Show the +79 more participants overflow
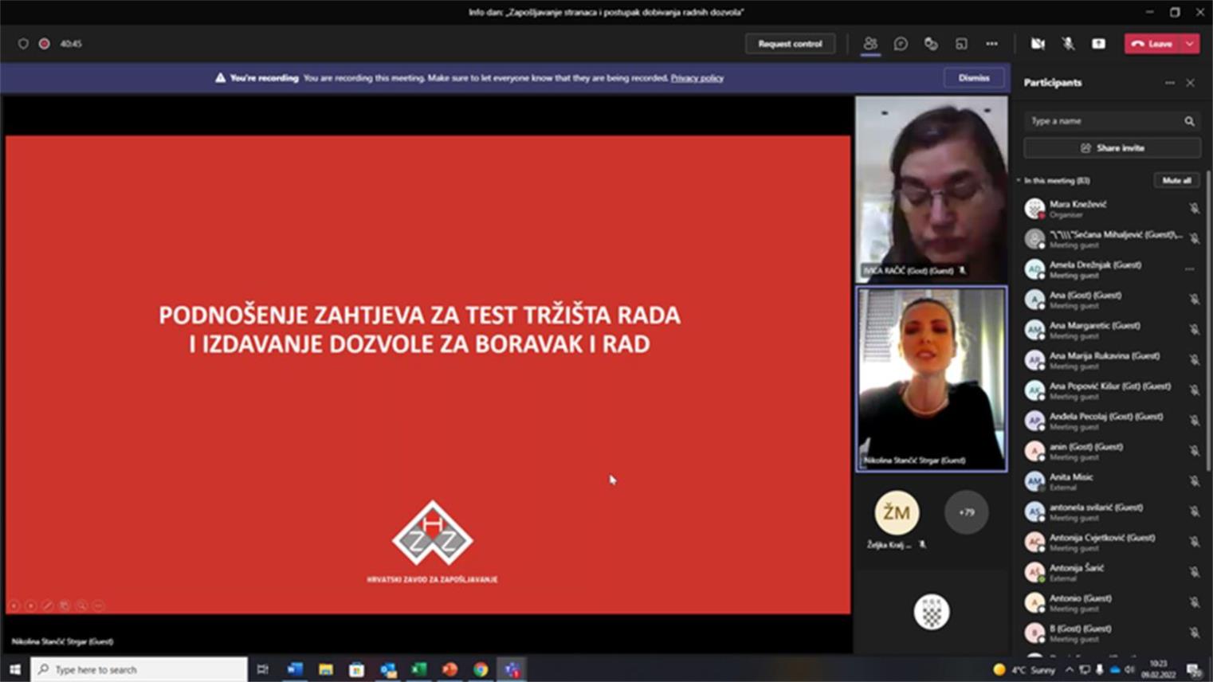Viewport: 1213px width, 682px height. click(966, 512)
